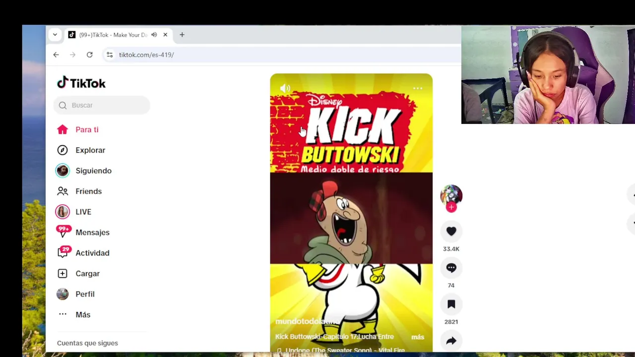This screenshot has height=357, width=635.
Task: Open the Actividad notifications
Action: coord(92,253)
